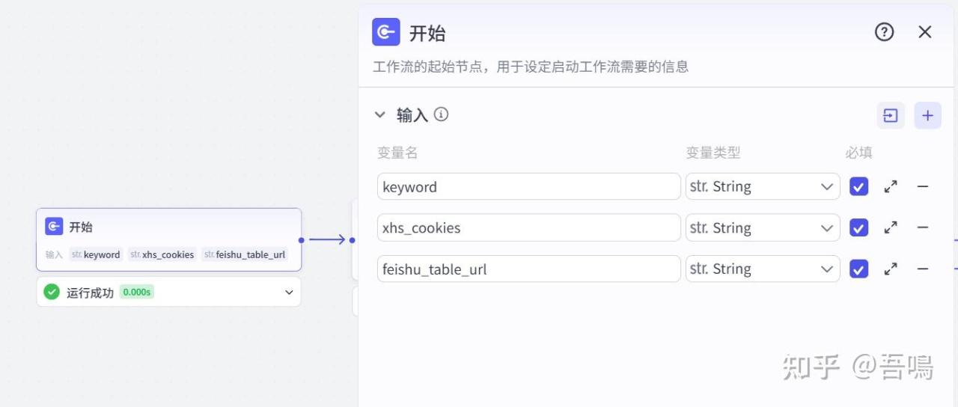Click the keyword variable name field
This screenshot has height=407, width=958.
[x=528, y=187]
